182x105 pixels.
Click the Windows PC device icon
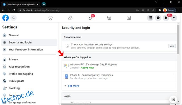66,66
